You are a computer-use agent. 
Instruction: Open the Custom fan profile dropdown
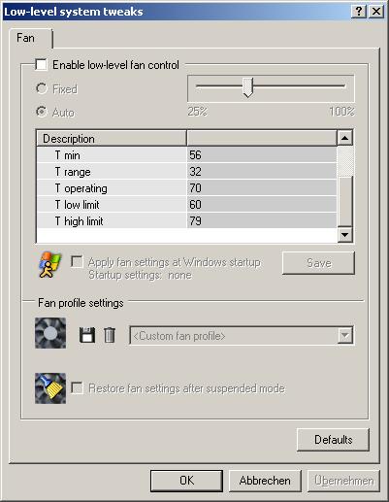coord(345,336)
